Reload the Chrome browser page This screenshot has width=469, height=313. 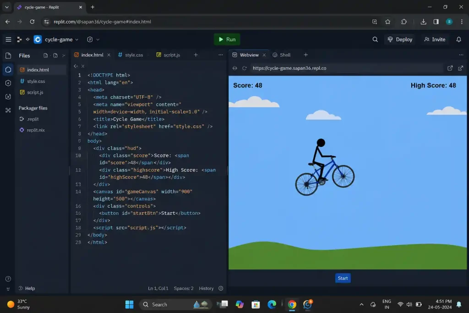click(x=32, y=22)
